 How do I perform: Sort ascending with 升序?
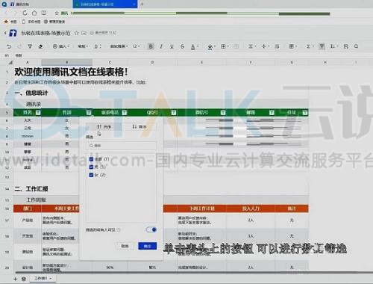(104, 127)
